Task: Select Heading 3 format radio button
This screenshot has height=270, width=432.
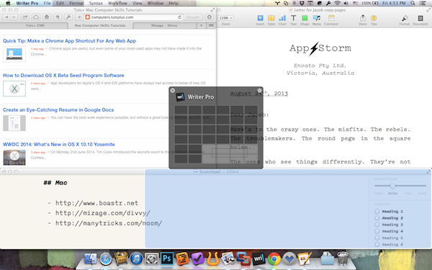Action: (x=377, y=225)
